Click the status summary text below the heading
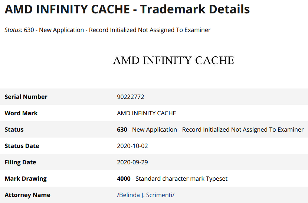This screenshot has width=308, height=203. [117, 30]
